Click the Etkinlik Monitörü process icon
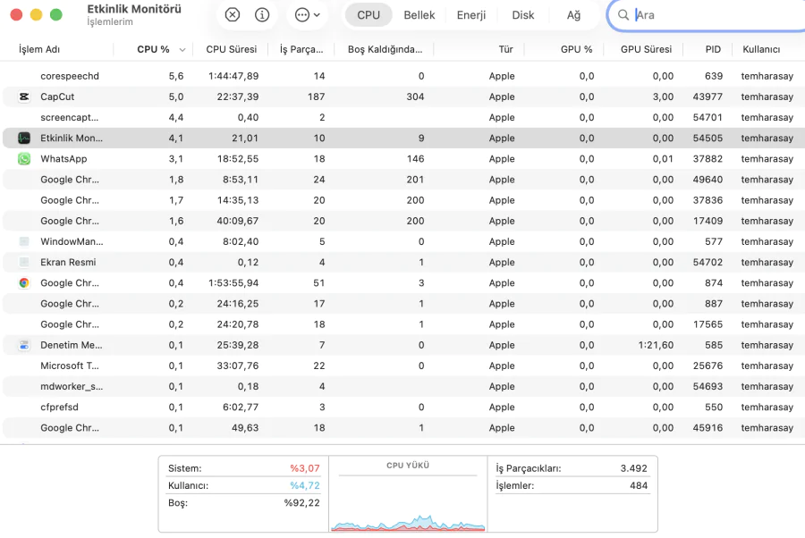 pos(23,138)
